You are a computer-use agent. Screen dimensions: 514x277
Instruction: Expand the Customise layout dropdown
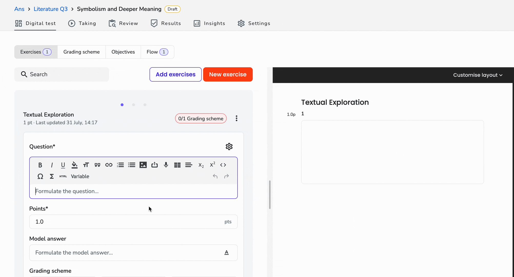[478, 75]
